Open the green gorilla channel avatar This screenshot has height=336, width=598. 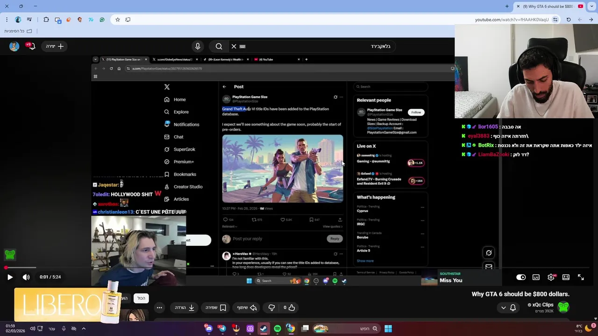tap(563, 307)
